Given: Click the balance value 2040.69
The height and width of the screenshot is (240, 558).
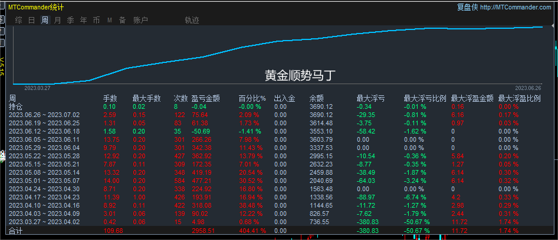Looking at the screenshot, I should pos(321,181).
